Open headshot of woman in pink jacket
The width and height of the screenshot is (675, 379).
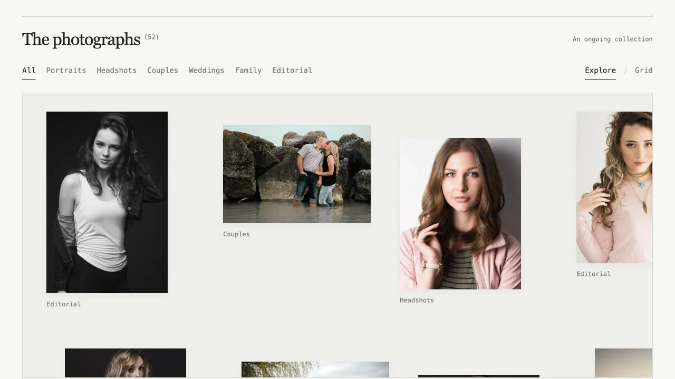460,213
